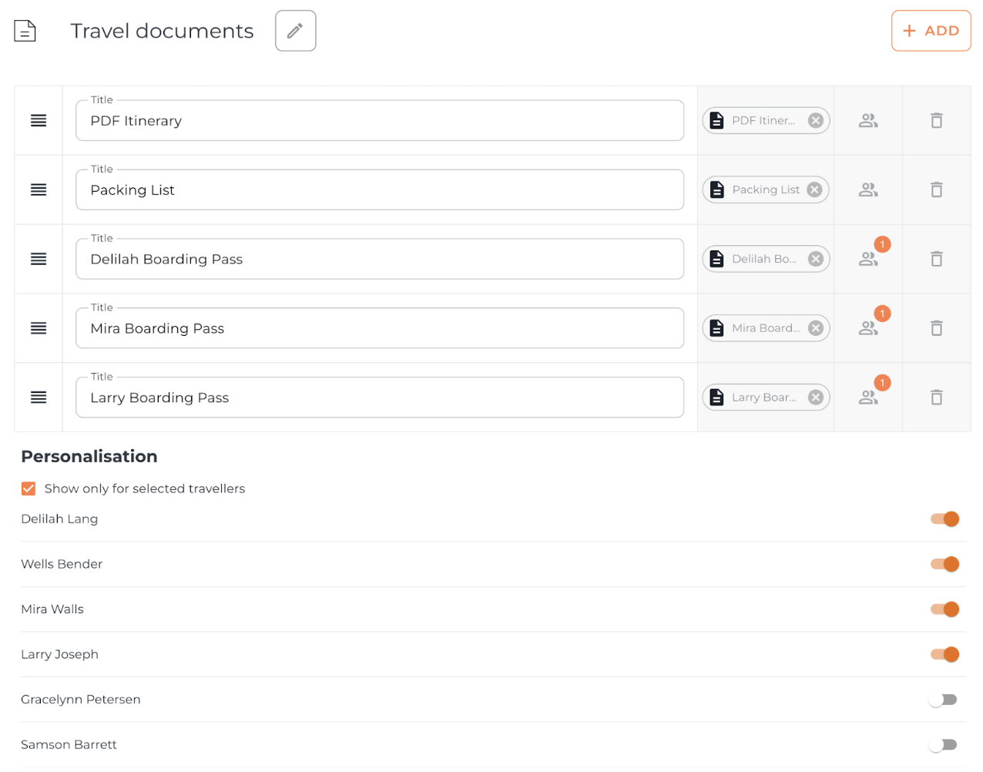Disable the toggle for Delilah Lang
This screenshot has height=772, width=983.
(x=944, y=519)
